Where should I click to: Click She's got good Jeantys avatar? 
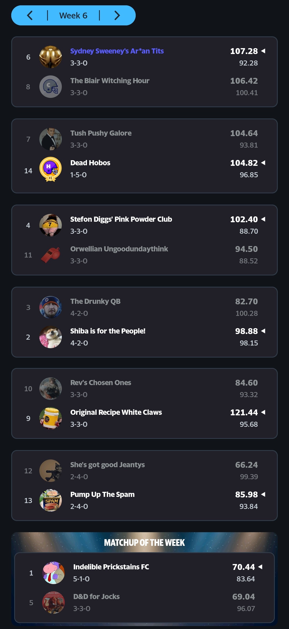coord(51,471)
